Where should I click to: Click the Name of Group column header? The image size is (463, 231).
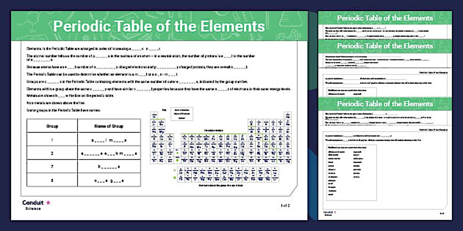pyautogui.click(x=109, y=126)
